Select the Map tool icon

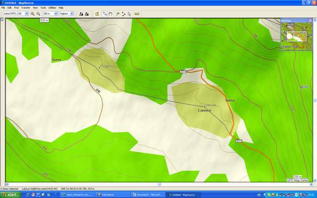(97, 14)
